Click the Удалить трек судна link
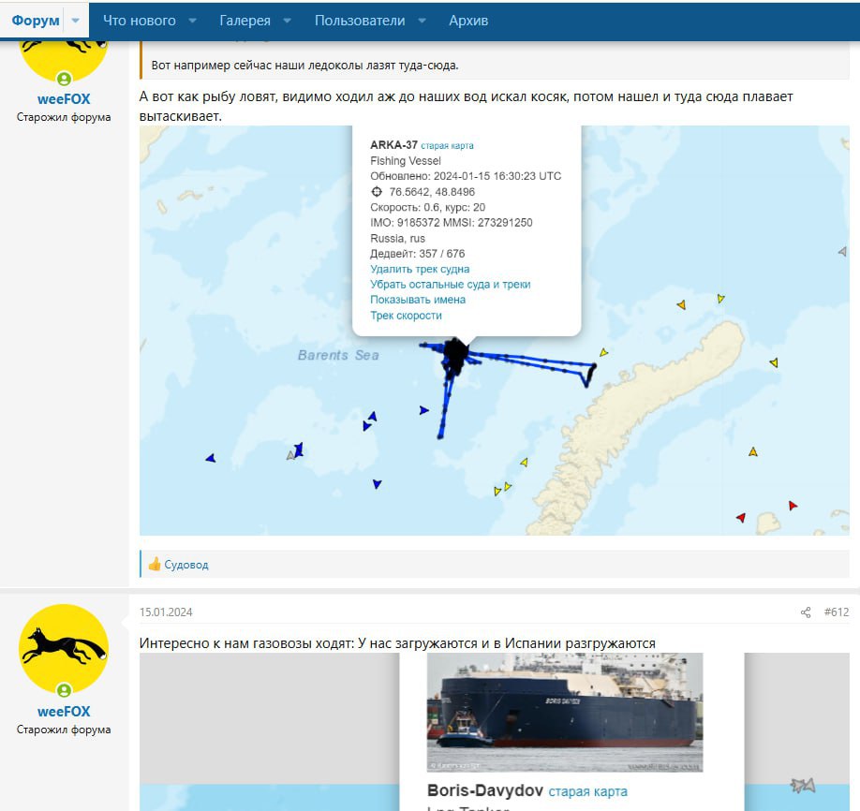This screenshot has width=860, height=811. [420, 269]
